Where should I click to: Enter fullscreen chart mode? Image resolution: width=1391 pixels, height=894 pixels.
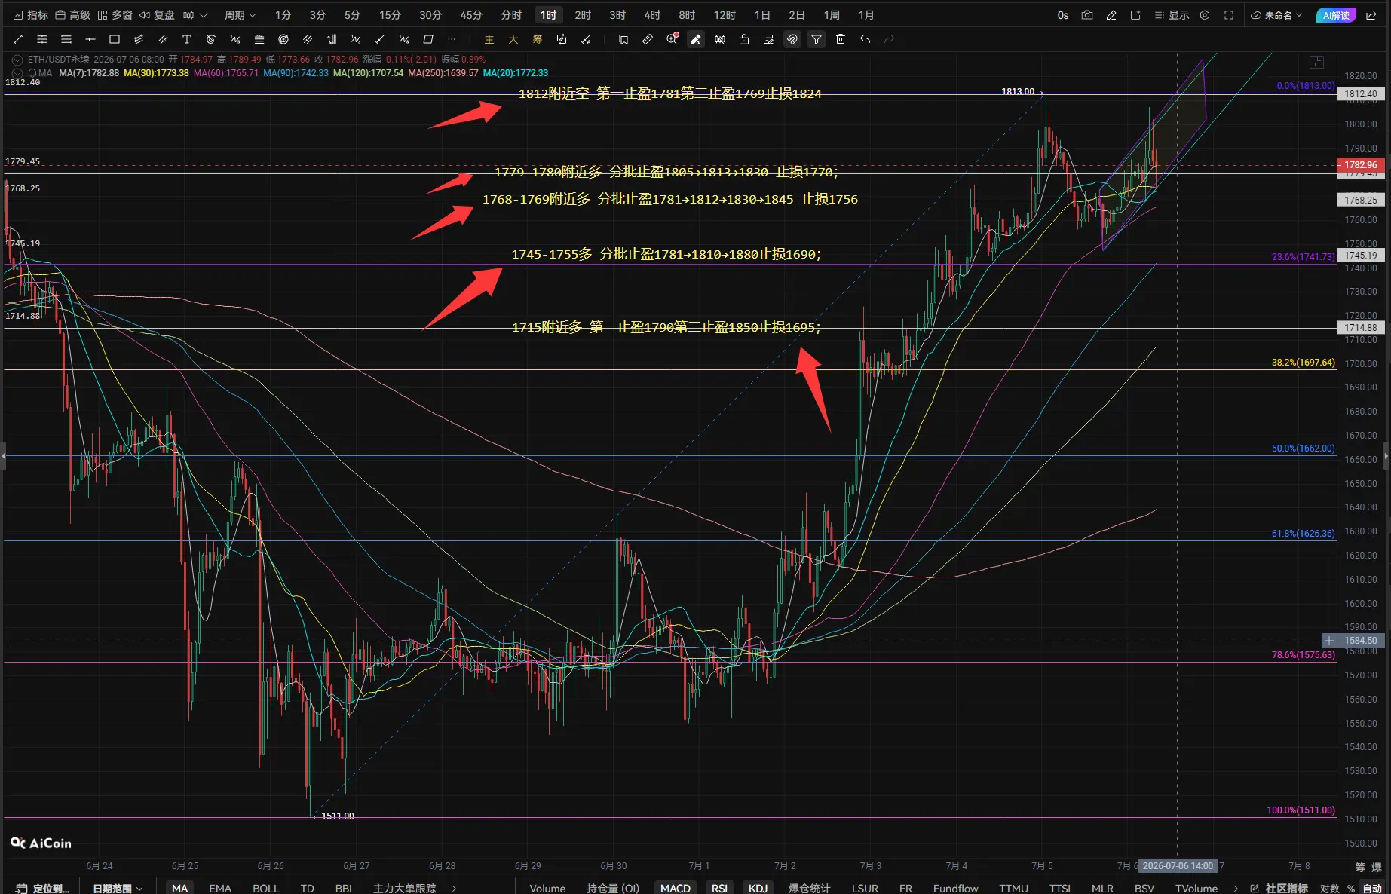coord(1229,15)
